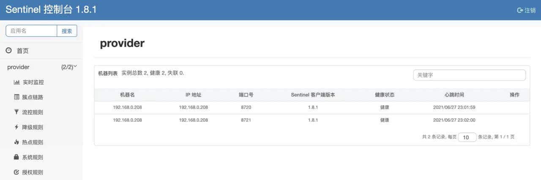
Task: Focus the 应用名 search input
Action: (x=31, y=31)
